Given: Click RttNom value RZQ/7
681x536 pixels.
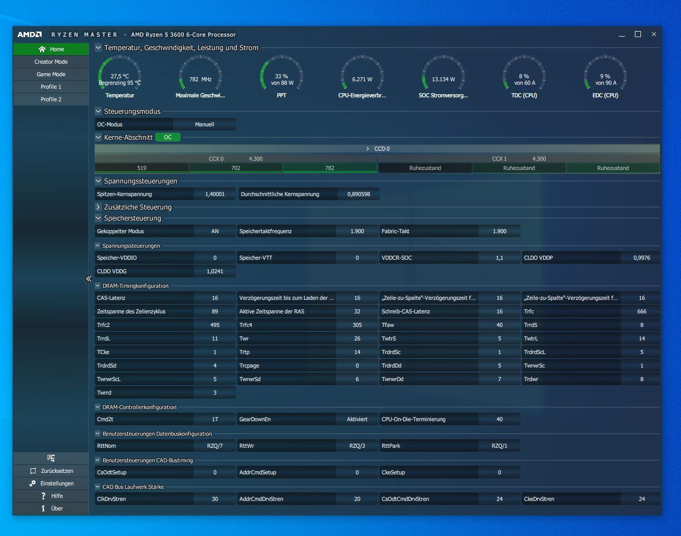Looking at the screenshot, I should 215,446.
